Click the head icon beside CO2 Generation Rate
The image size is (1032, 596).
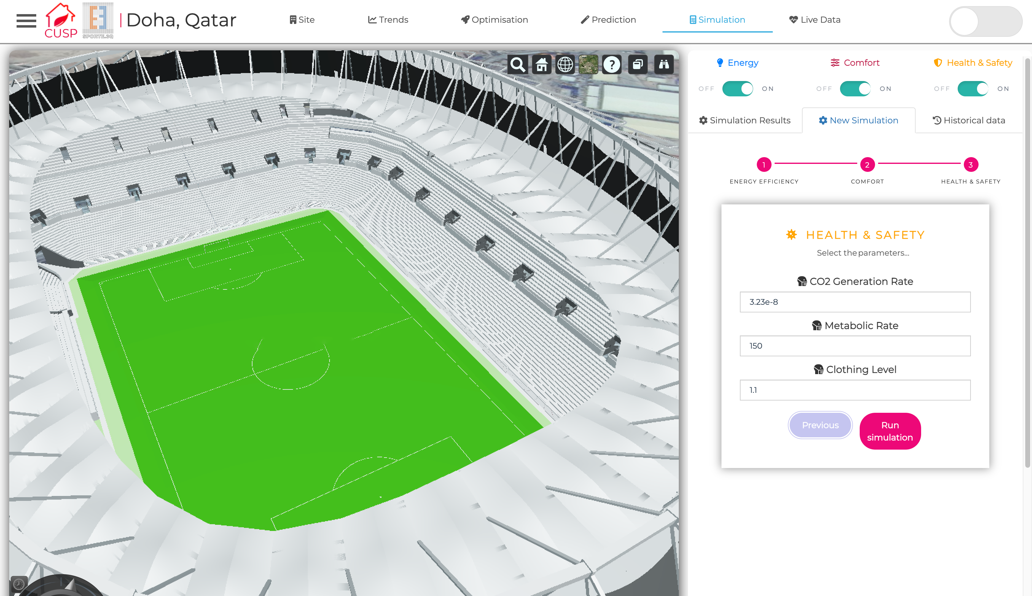[802, 281]
